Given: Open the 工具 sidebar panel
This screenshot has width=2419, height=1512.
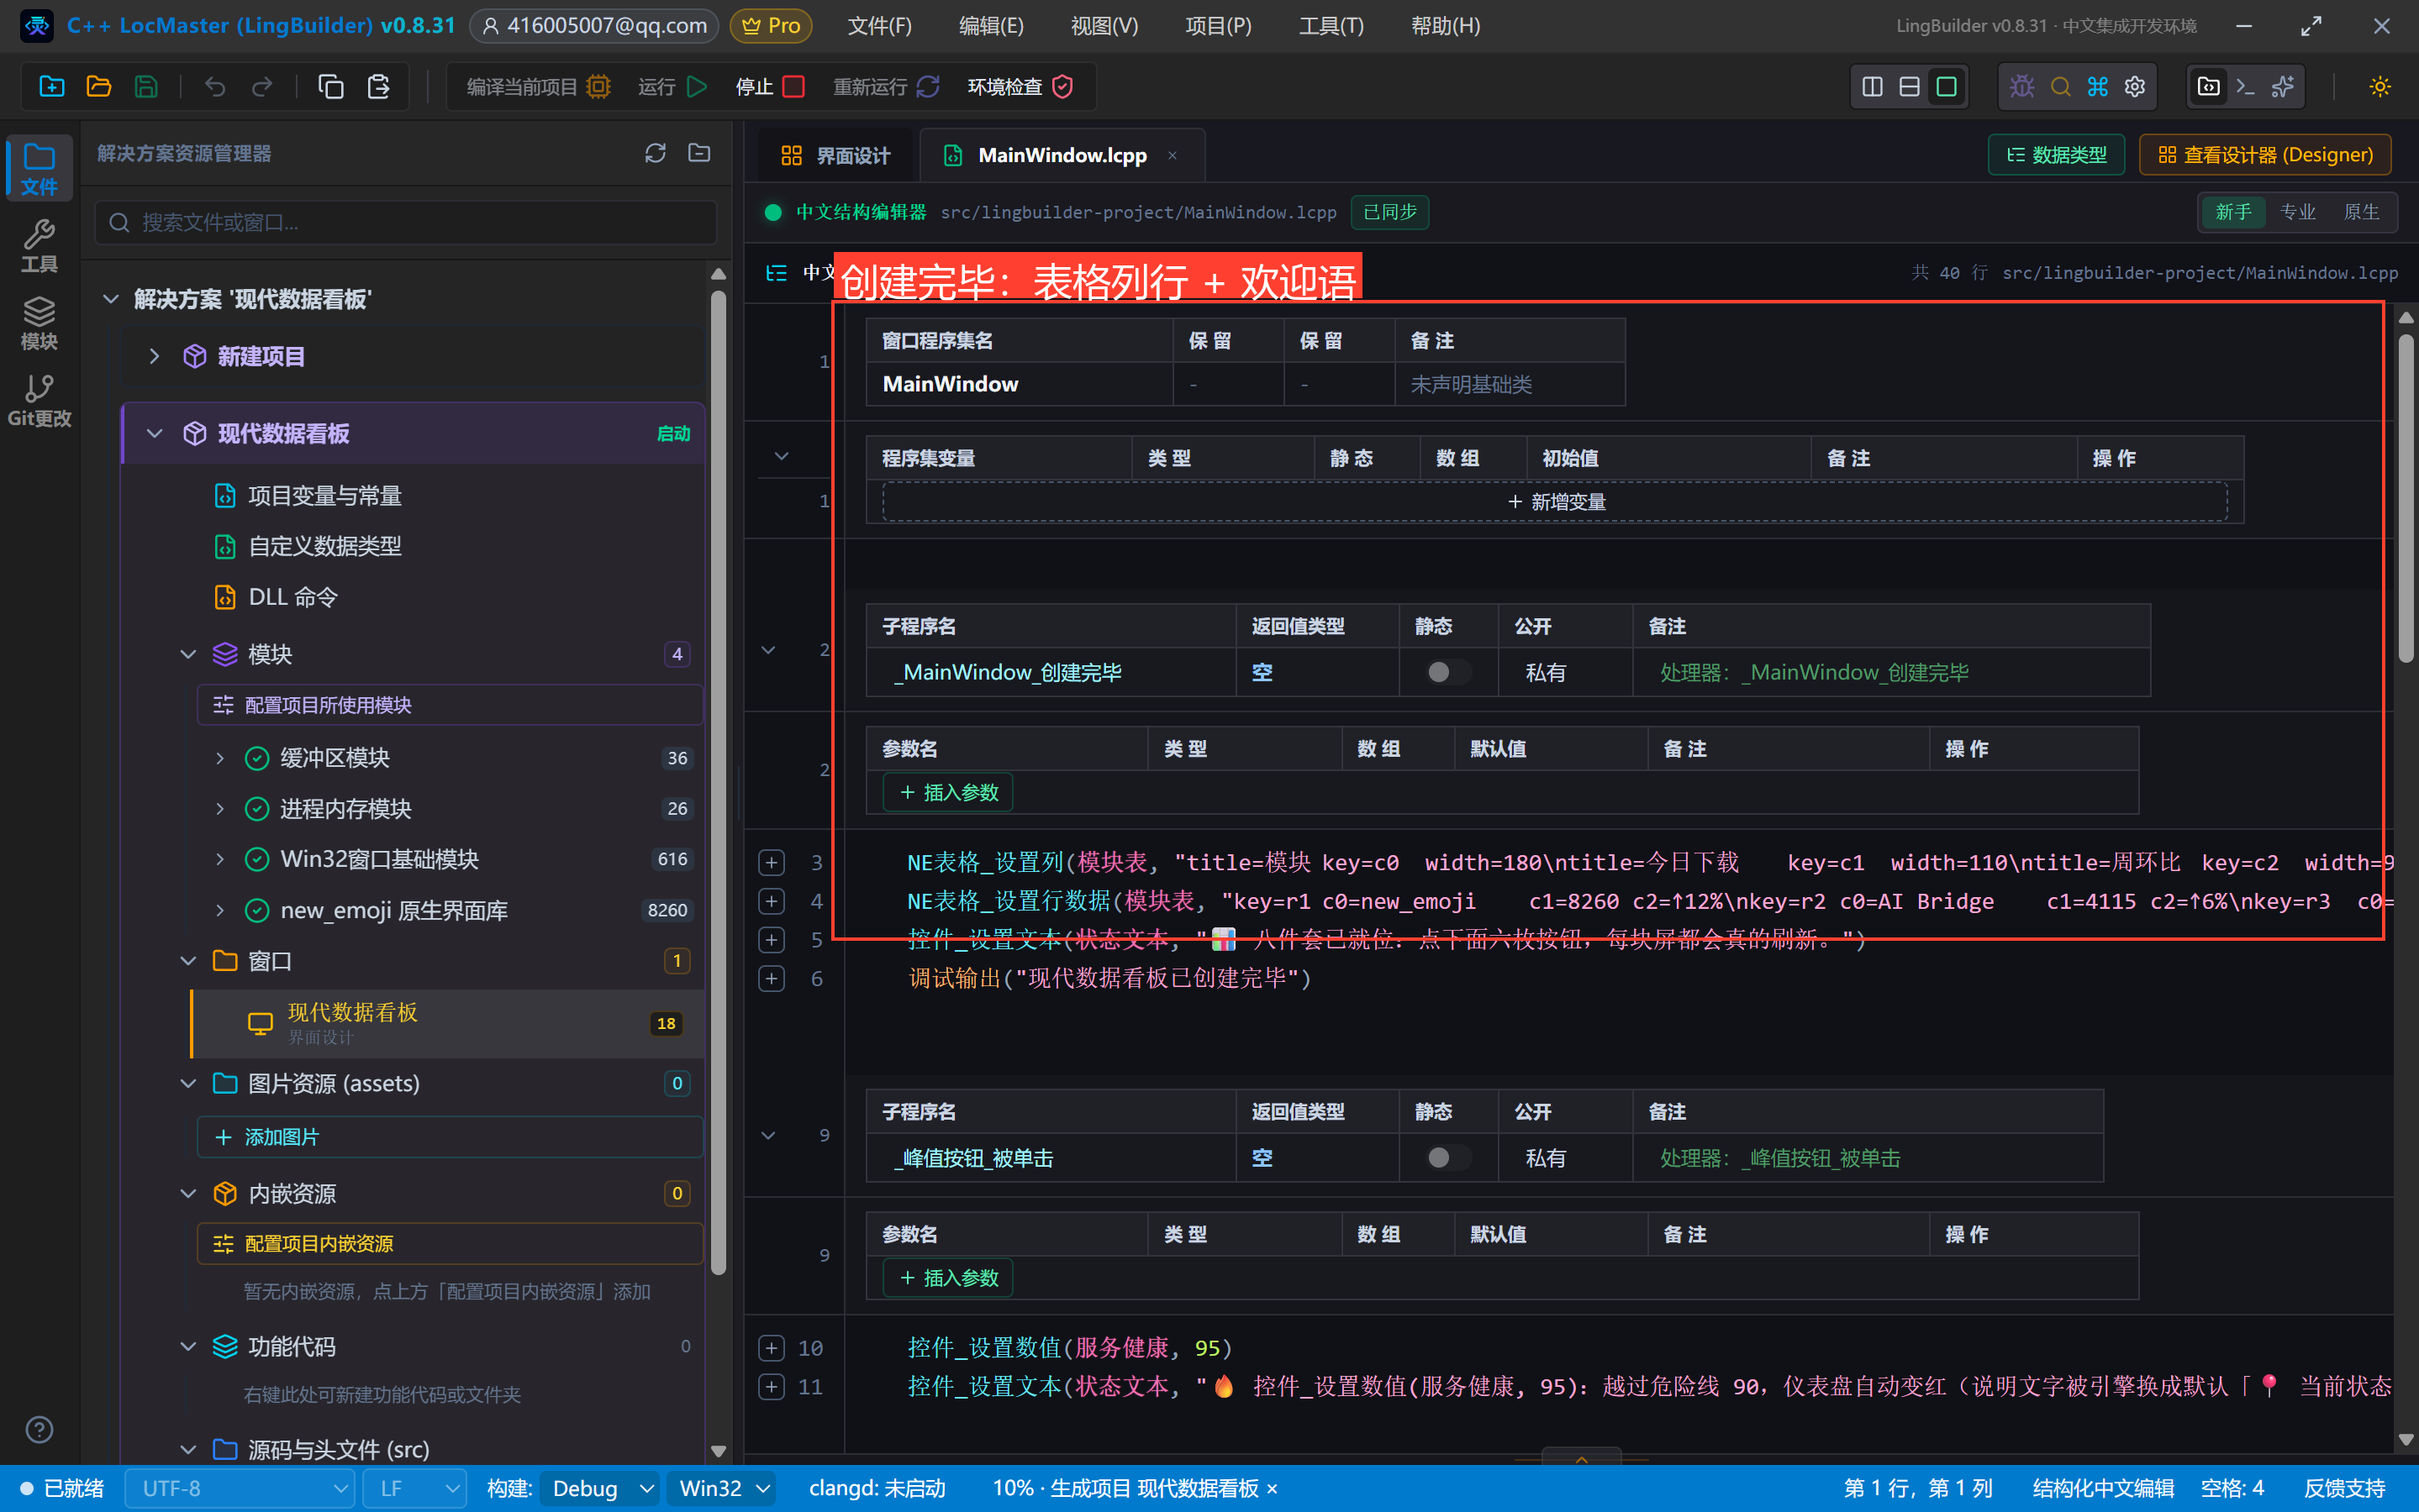Looking at the screenshot, I should point(39,246).
